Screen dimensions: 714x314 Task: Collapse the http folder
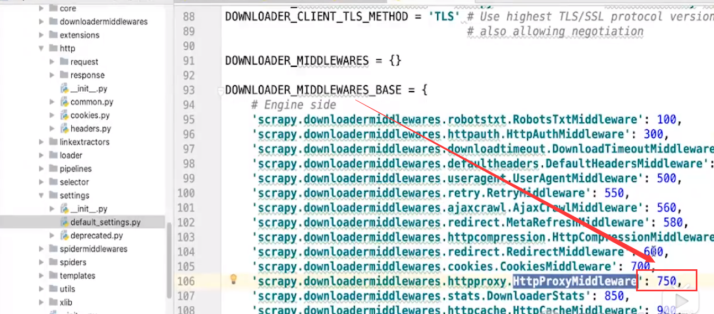pyautogui.click(x=41, y=49)
